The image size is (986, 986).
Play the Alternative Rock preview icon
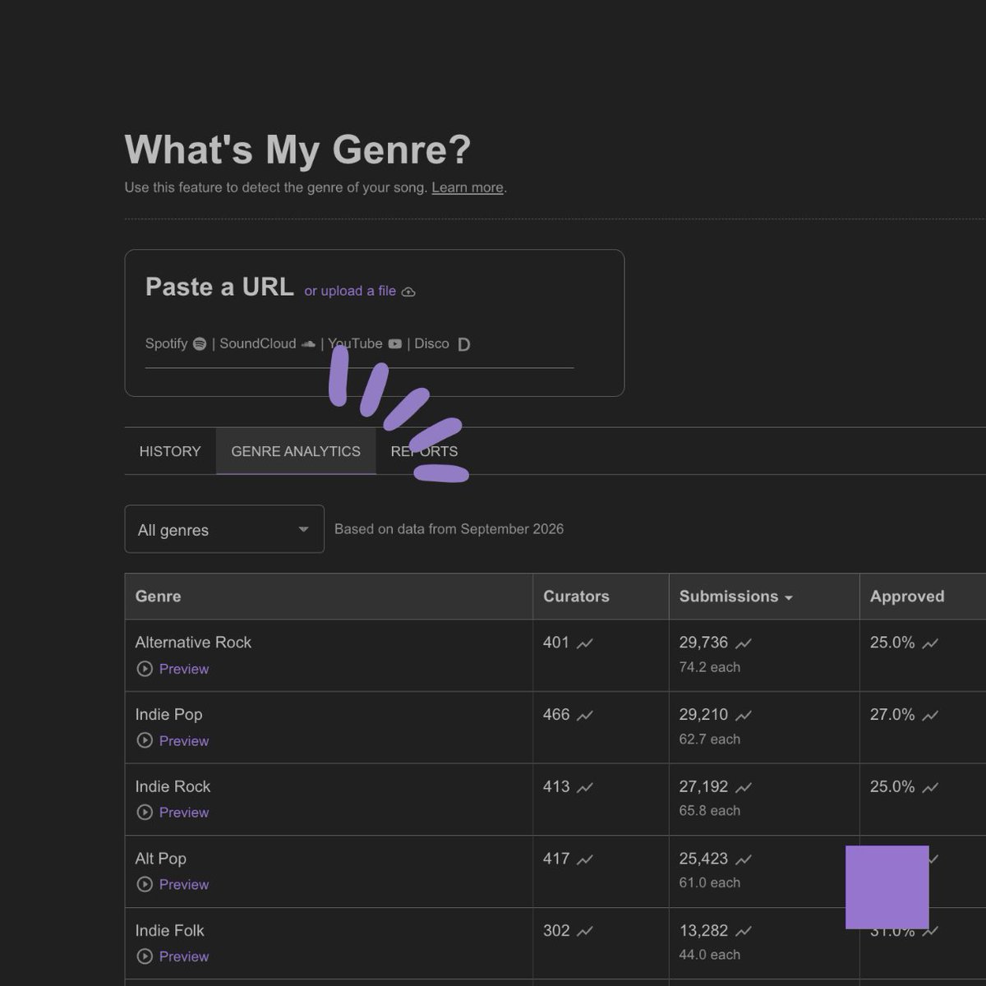145,669
